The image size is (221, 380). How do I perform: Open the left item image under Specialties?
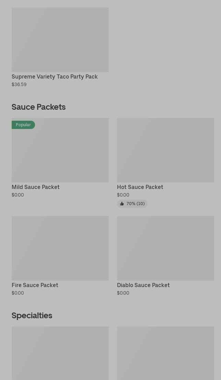coord(60,353)
